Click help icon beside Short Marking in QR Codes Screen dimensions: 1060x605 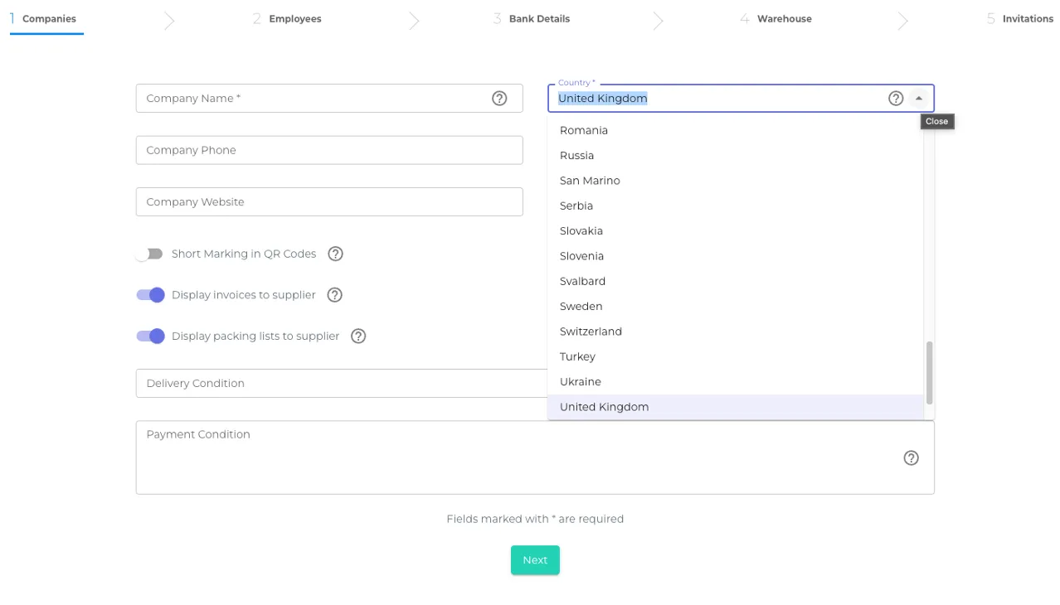(x=335, y=254)
